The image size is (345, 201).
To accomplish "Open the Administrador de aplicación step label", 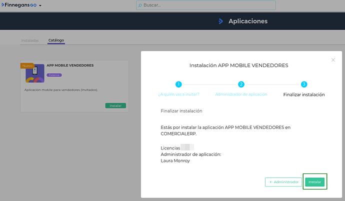I will coord(241,94).
